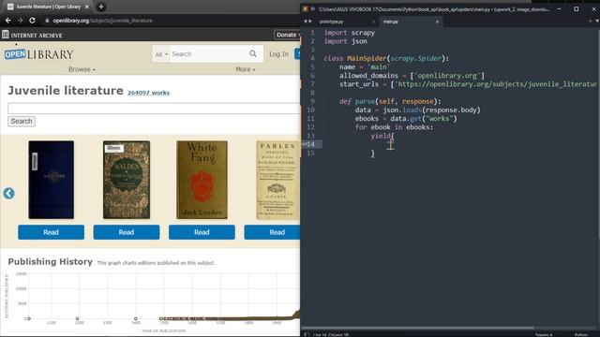Open a new browser tab
The image size is (600, 337).
pos(101,7)
